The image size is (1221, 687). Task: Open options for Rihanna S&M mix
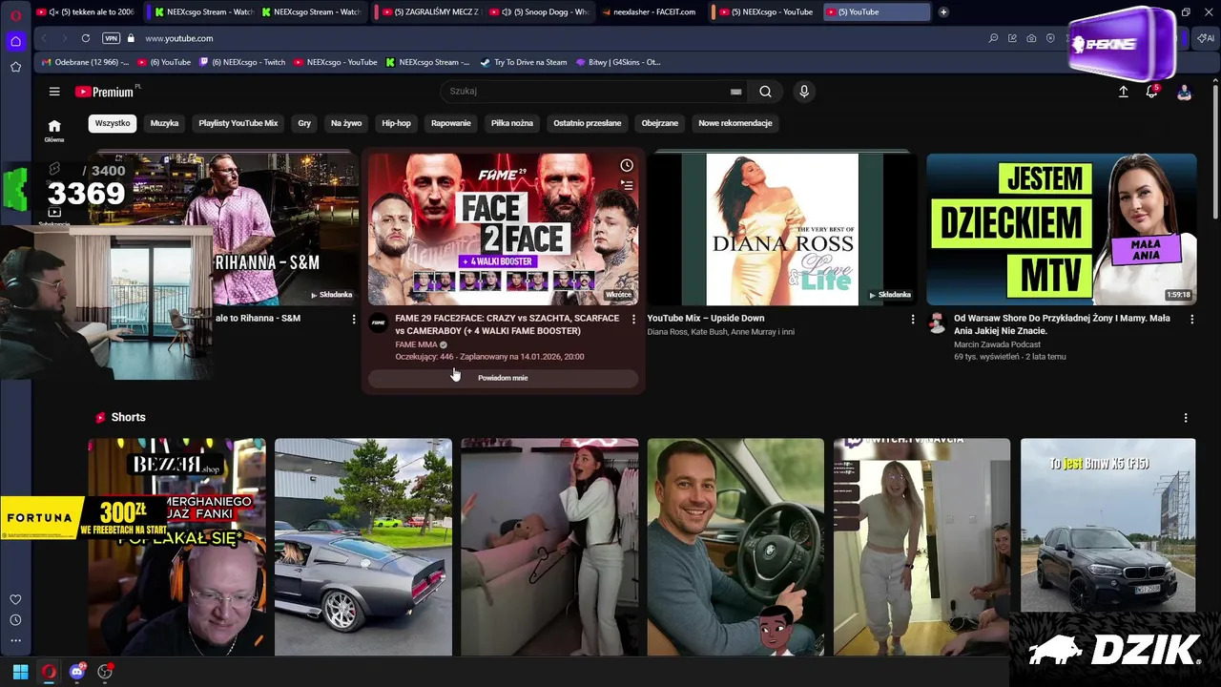click(354, 319)
